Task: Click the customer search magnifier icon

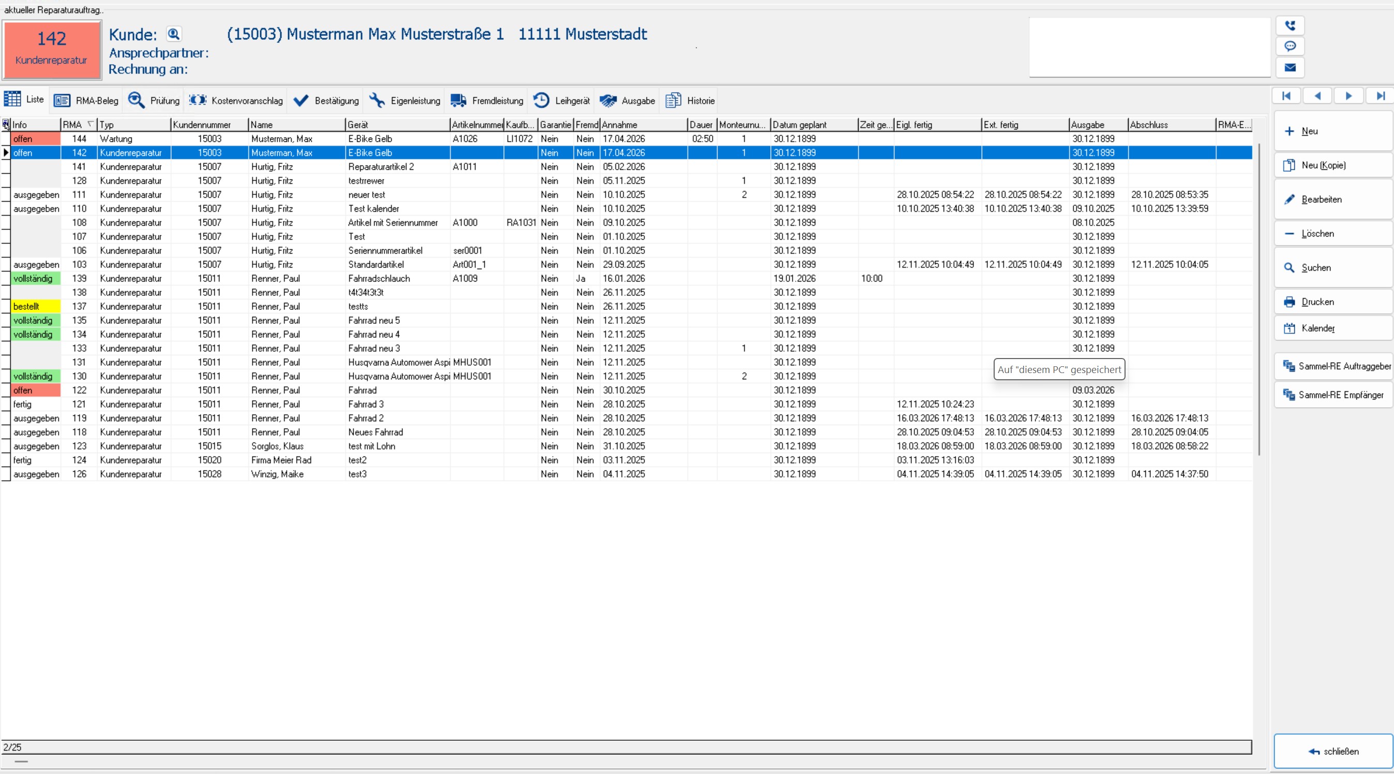Action: 173,34
